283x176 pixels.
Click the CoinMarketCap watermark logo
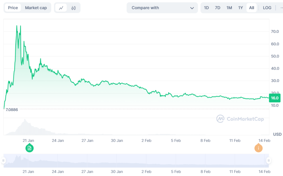(240, 119)
